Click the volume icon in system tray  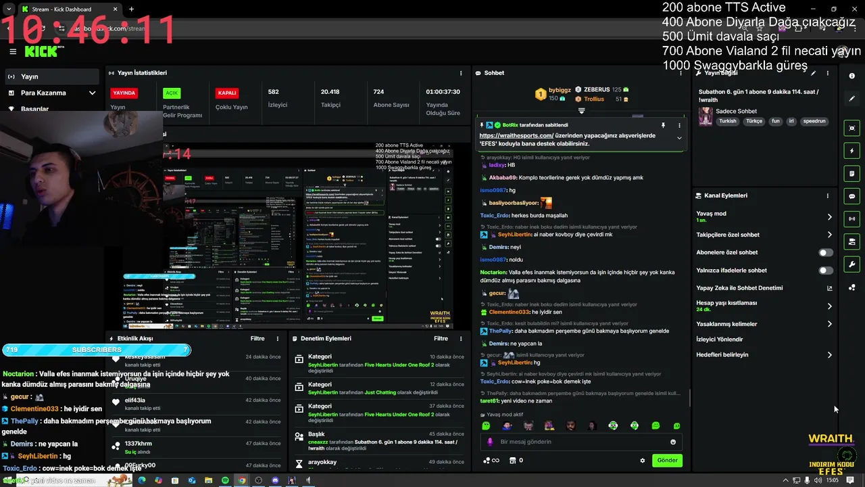pos(818,480)
